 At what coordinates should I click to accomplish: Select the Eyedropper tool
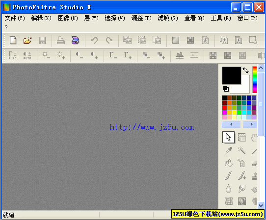tap(229, 150)
